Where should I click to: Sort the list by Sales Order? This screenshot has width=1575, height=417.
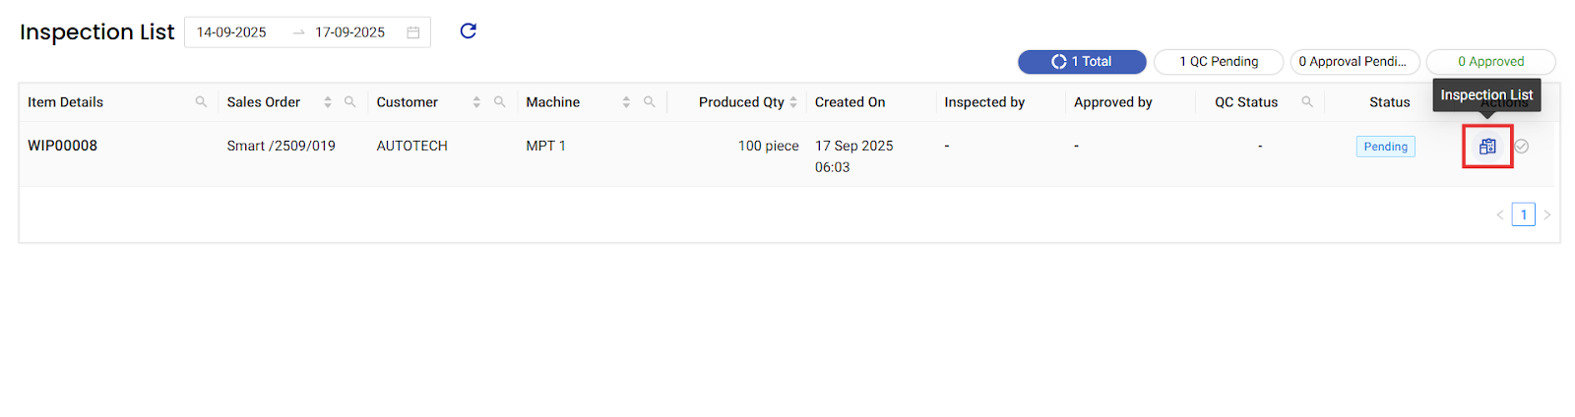pyautogui.click(x=328, y=102)
